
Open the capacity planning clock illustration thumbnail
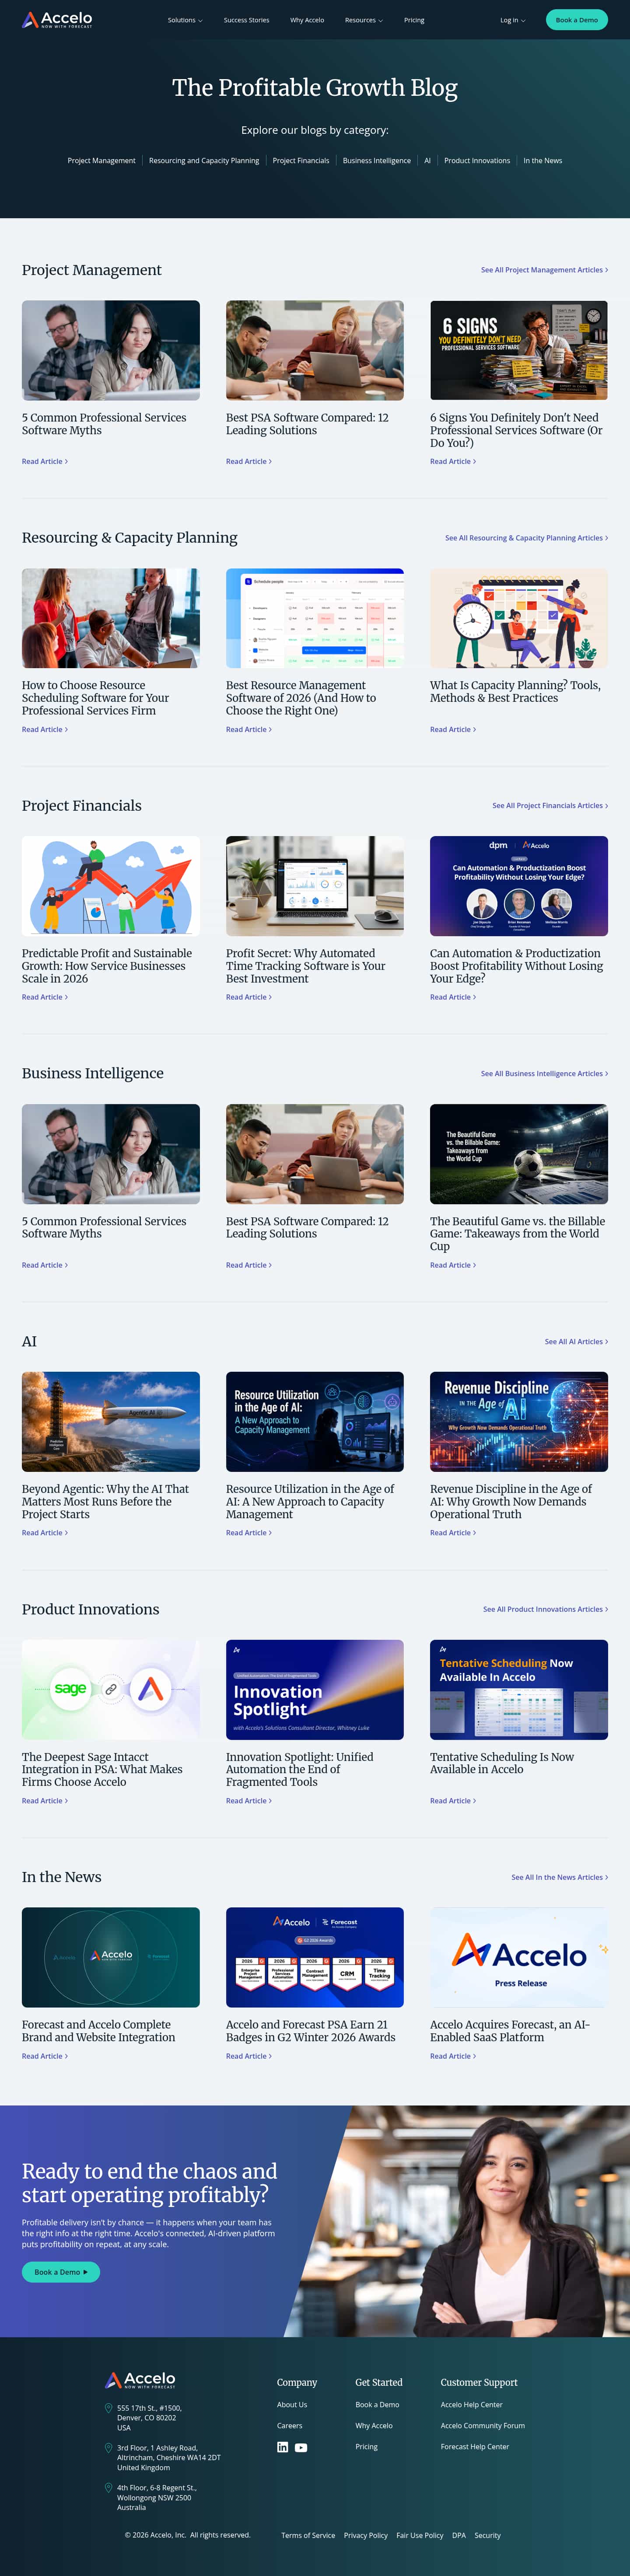click(519, 618)
